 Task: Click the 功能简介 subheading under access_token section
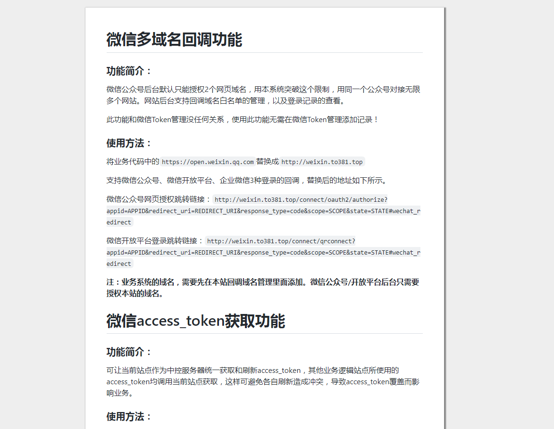129,352
